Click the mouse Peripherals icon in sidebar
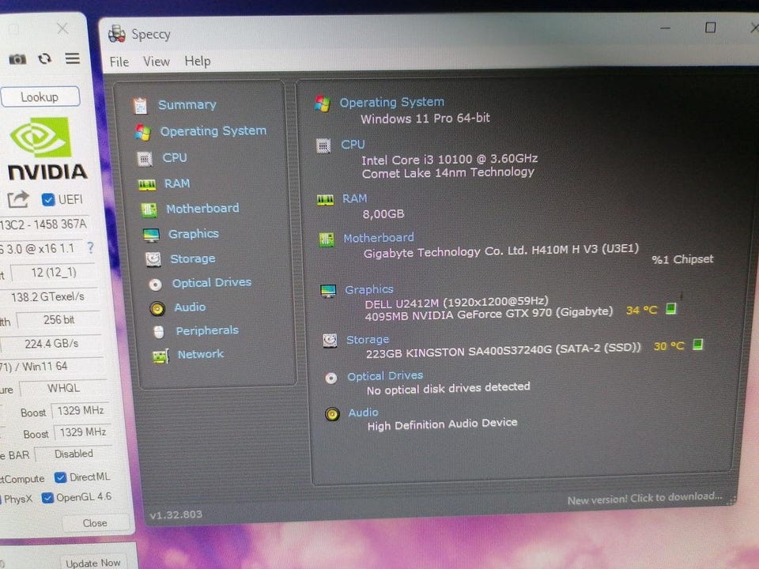759x569 pixels. pos(159,332)
